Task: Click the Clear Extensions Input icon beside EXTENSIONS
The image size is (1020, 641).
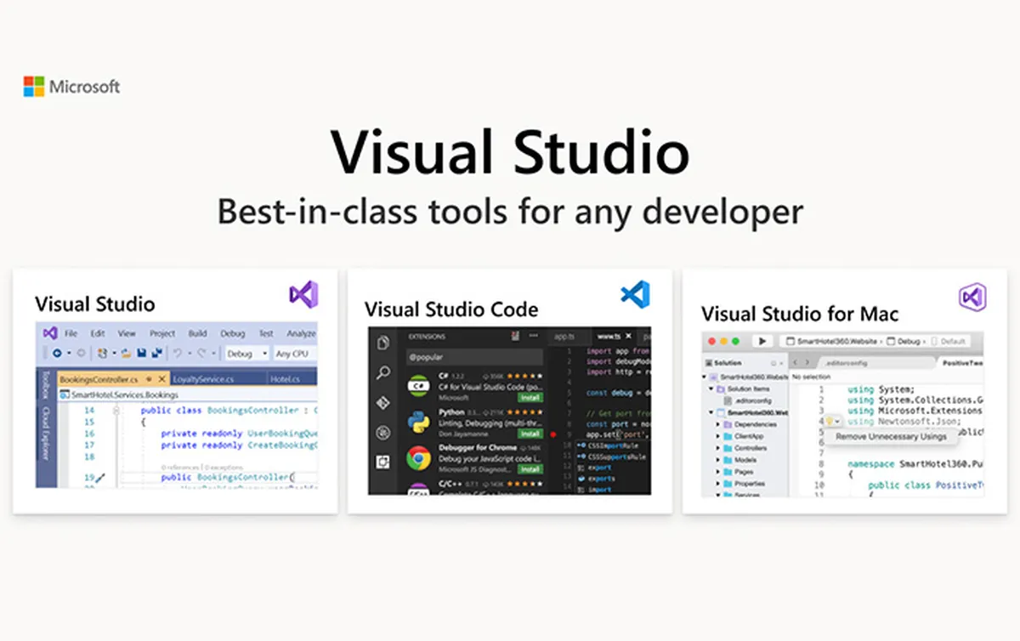Action: coord(515,336)
